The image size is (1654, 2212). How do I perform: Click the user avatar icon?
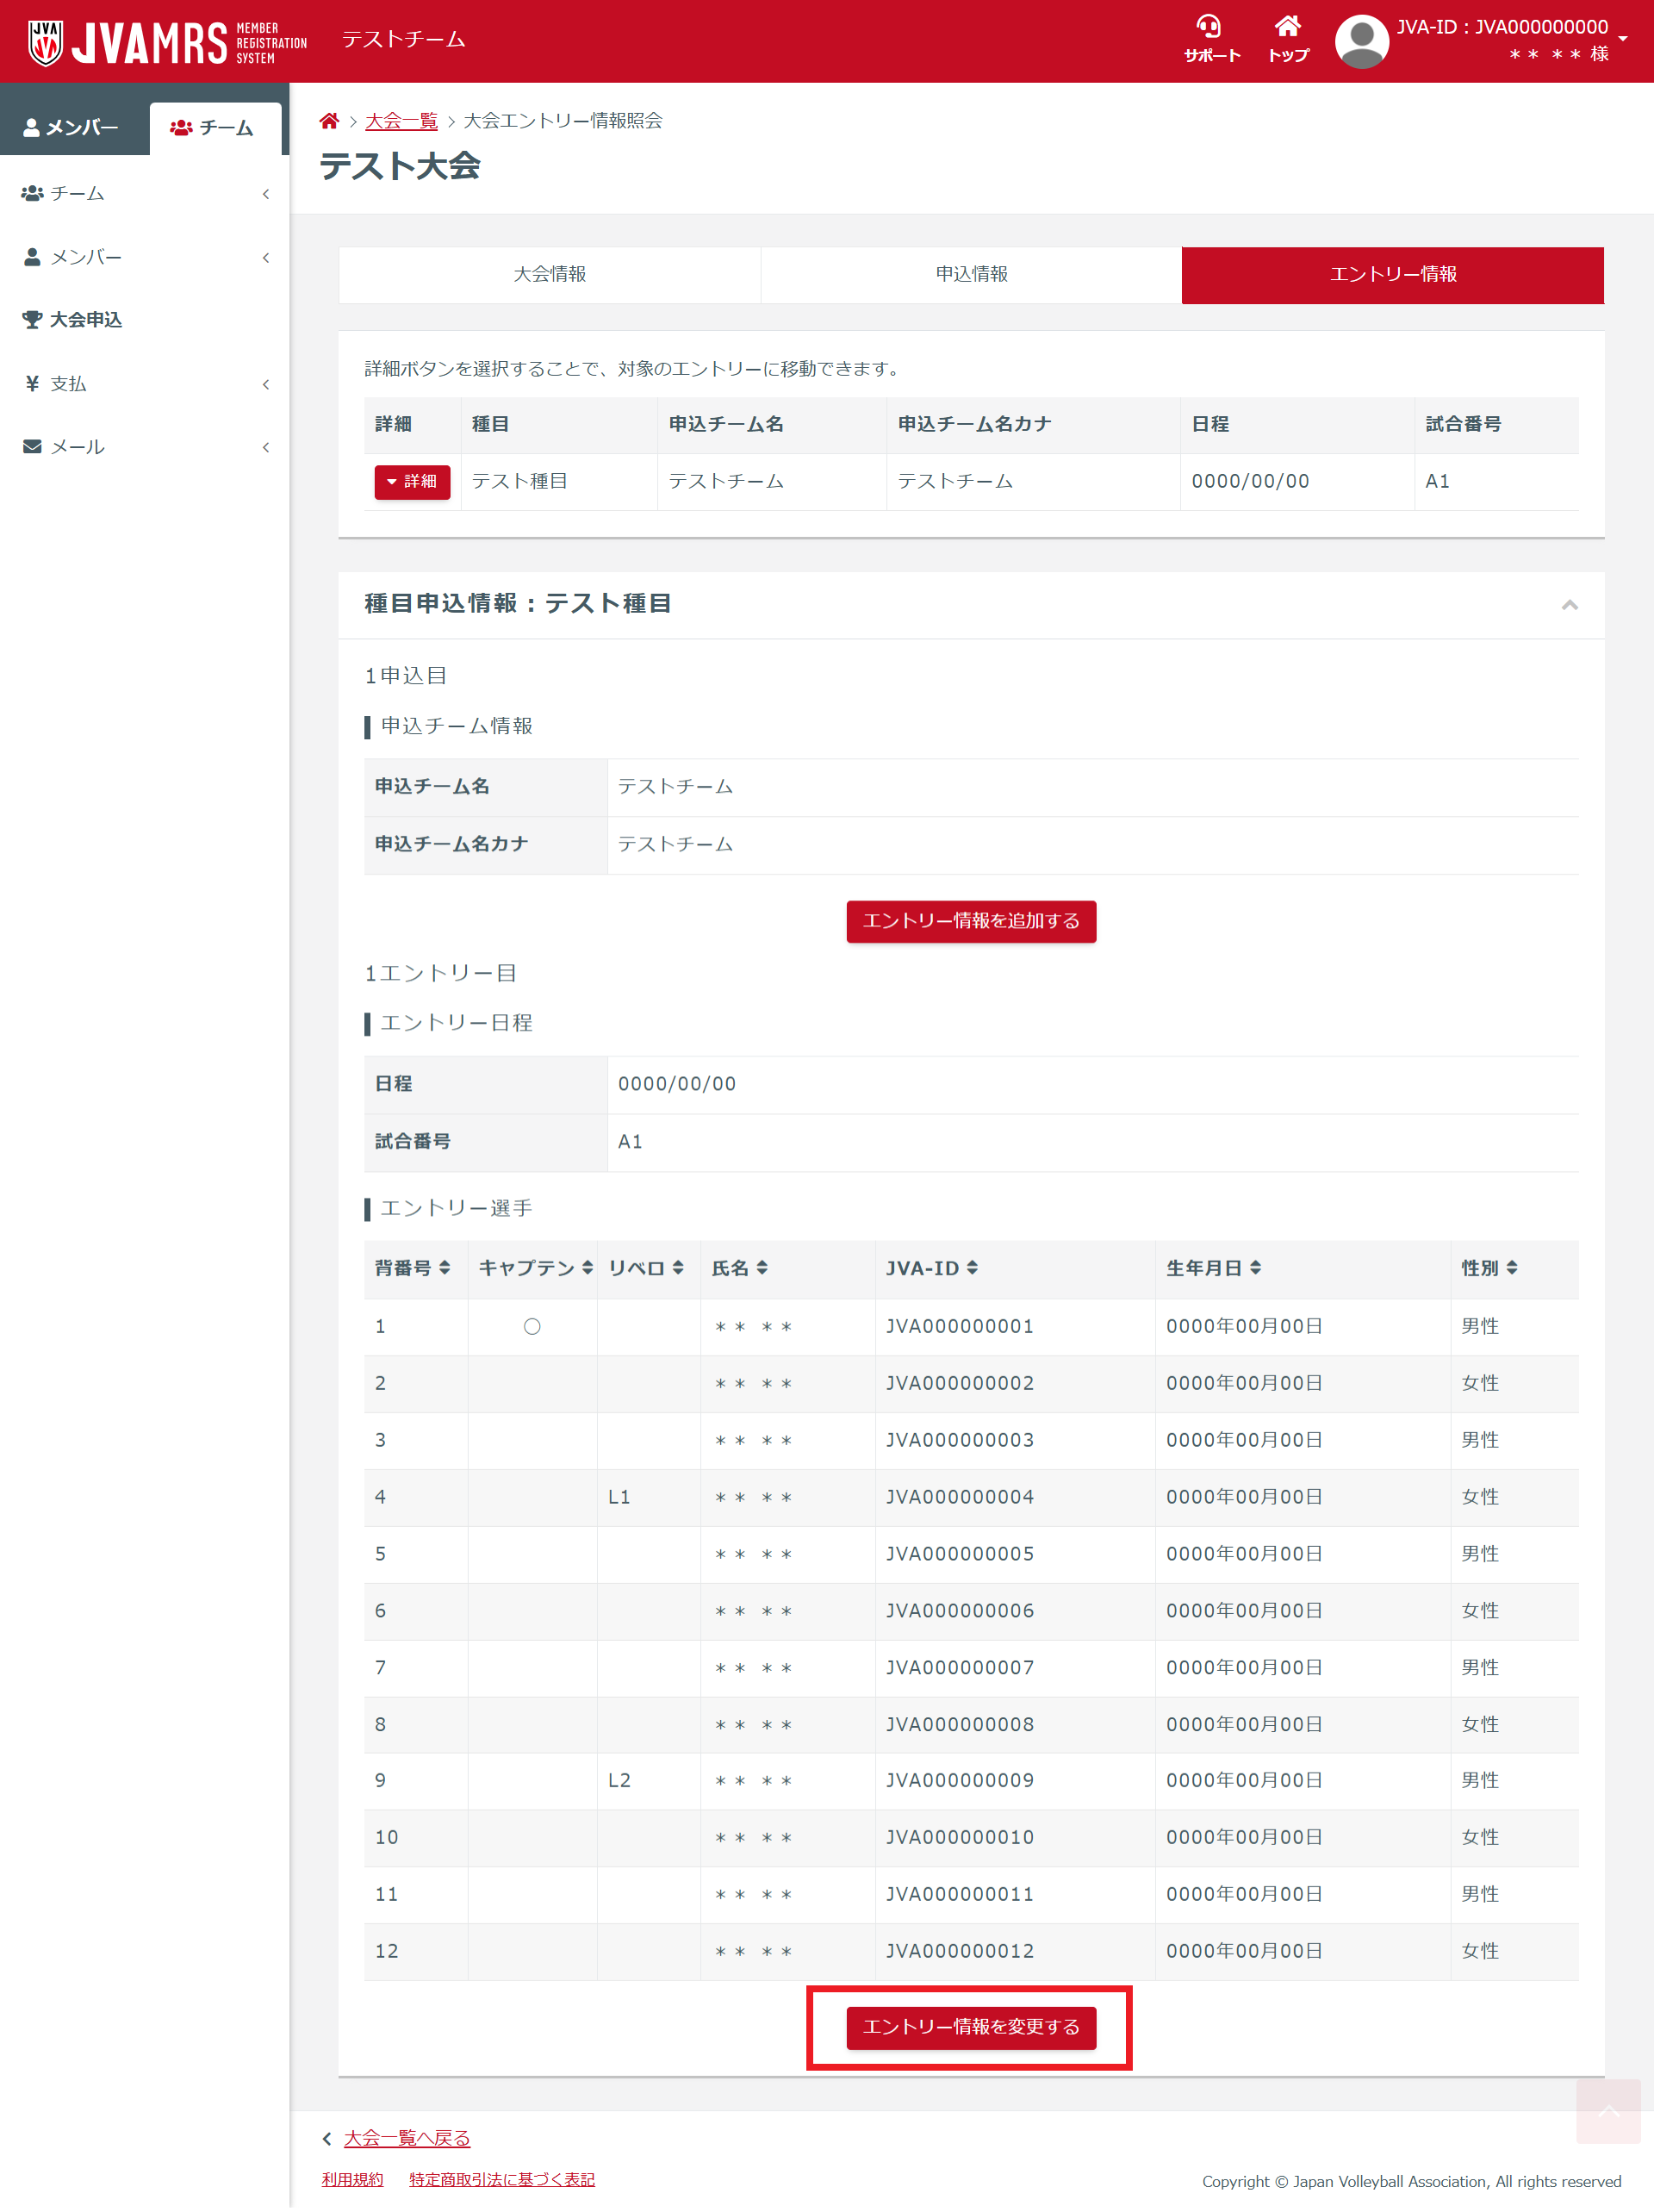[x=1361, y=42]
